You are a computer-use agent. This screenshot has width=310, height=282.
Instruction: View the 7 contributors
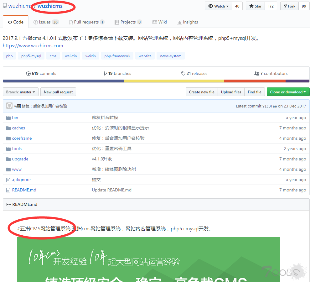pyautogui.click(x=271, y=73)
